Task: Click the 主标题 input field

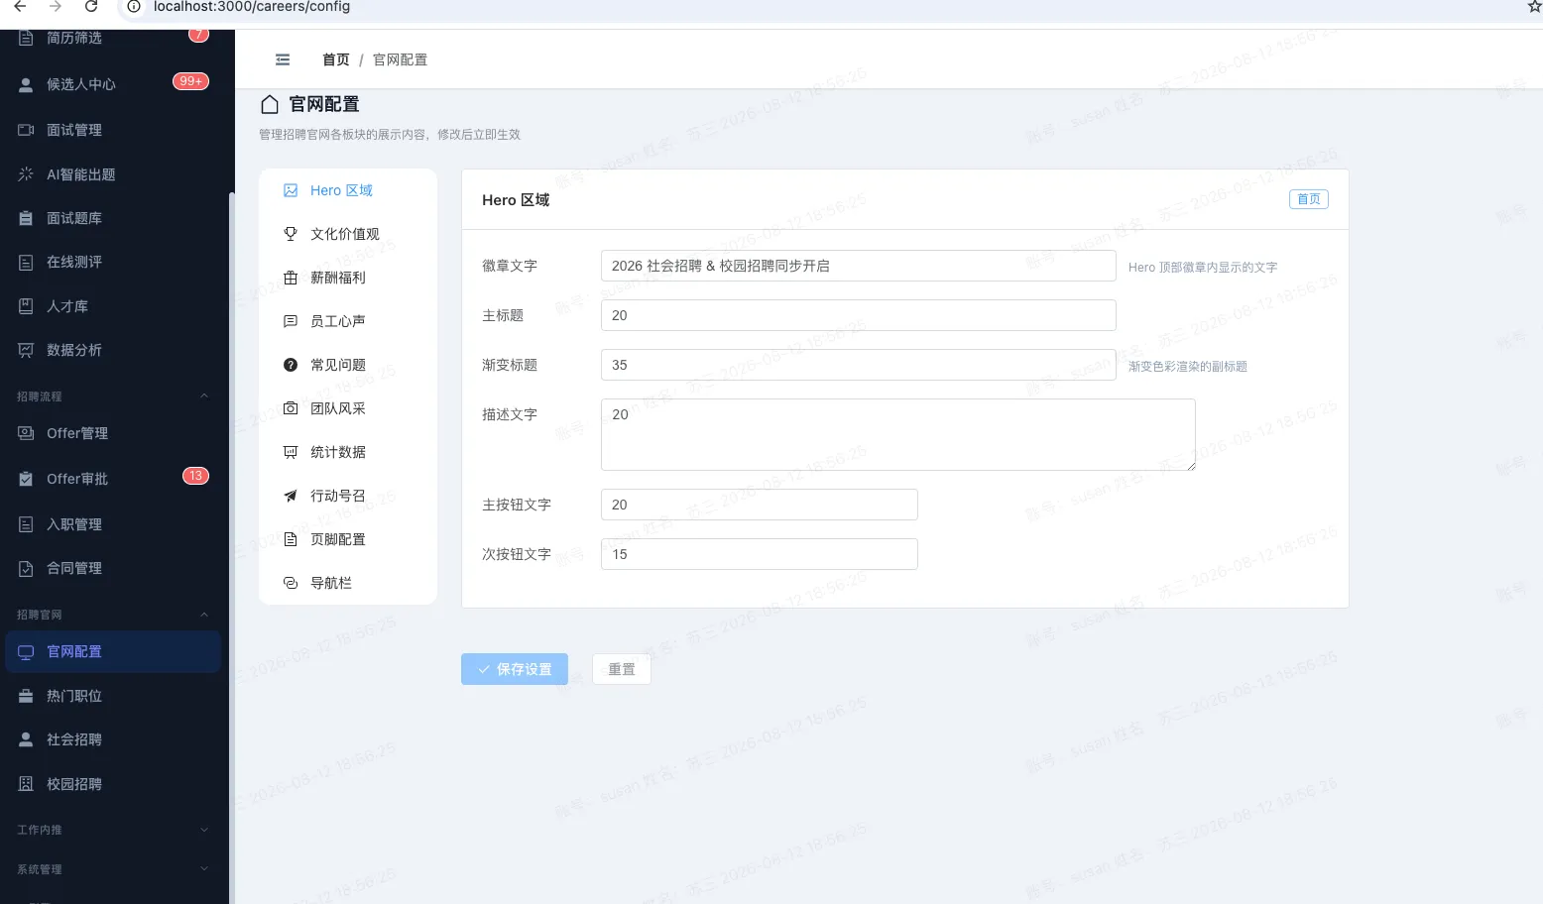Action: (x=859, y=315)
